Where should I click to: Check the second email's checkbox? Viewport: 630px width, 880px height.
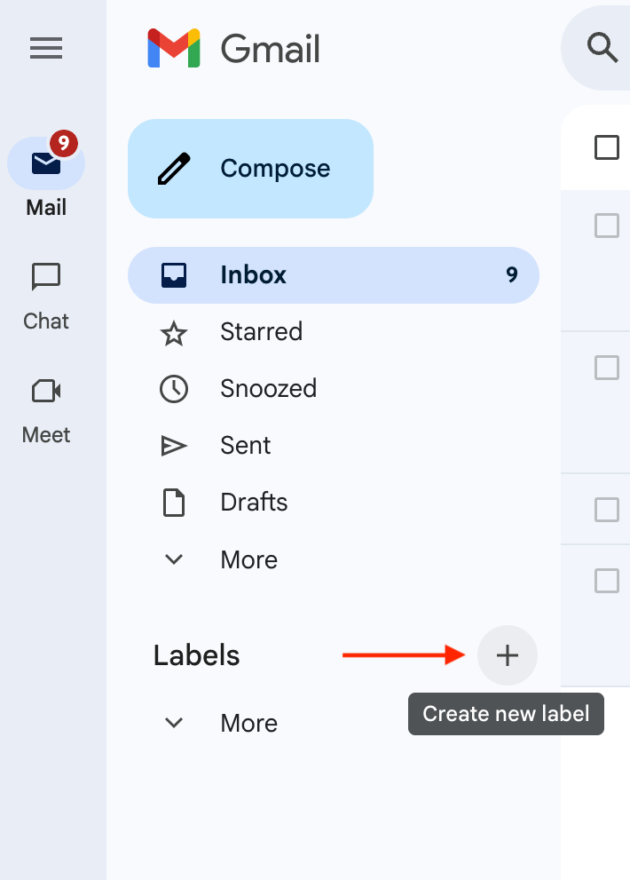[607, 367]
